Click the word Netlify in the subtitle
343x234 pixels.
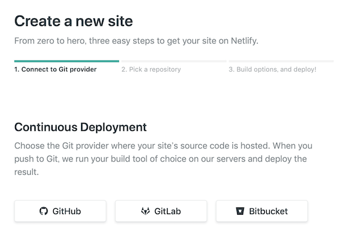(x=244, y=41)
